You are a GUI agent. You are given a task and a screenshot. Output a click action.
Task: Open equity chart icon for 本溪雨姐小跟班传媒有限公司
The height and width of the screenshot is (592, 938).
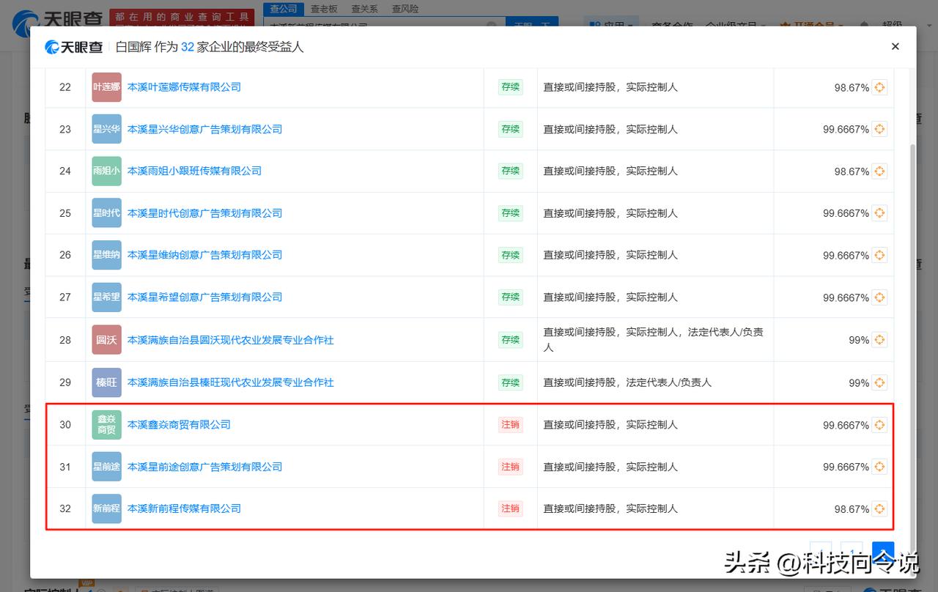click(879, 171)
